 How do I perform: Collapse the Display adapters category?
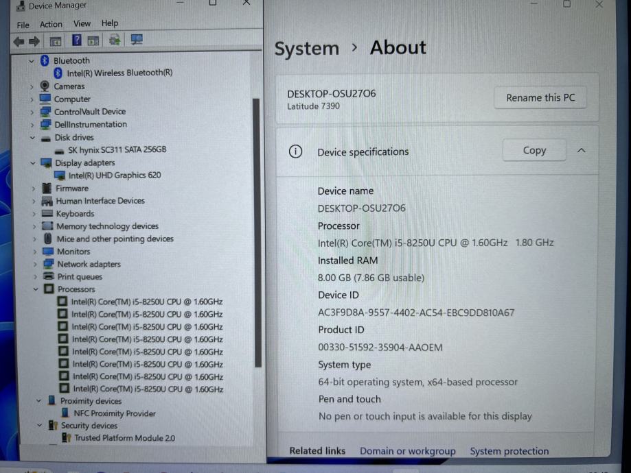[33, 162]
